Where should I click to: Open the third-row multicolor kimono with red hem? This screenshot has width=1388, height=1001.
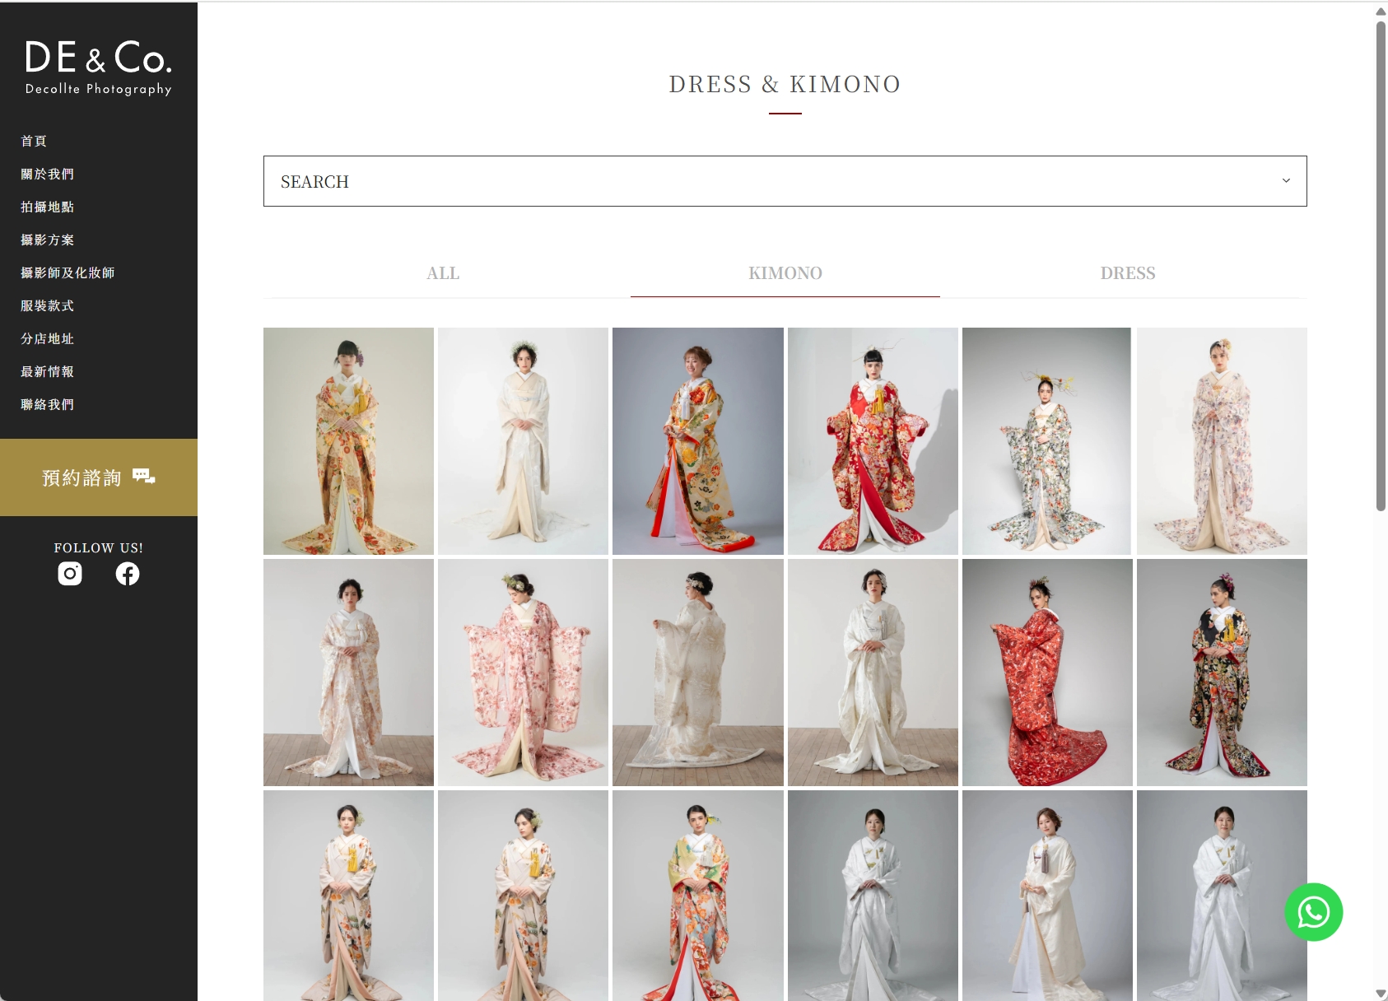[x=698, y=896]
